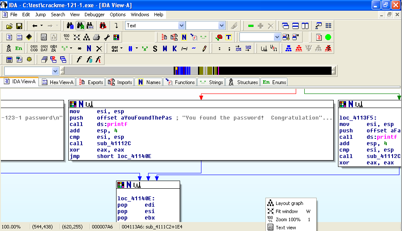
Task: Click the green circle run indicator
Action: [328, 37]
